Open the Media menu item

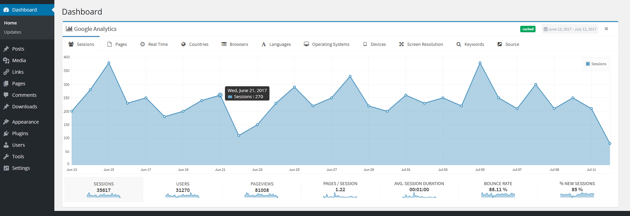(x=27, y=60)
